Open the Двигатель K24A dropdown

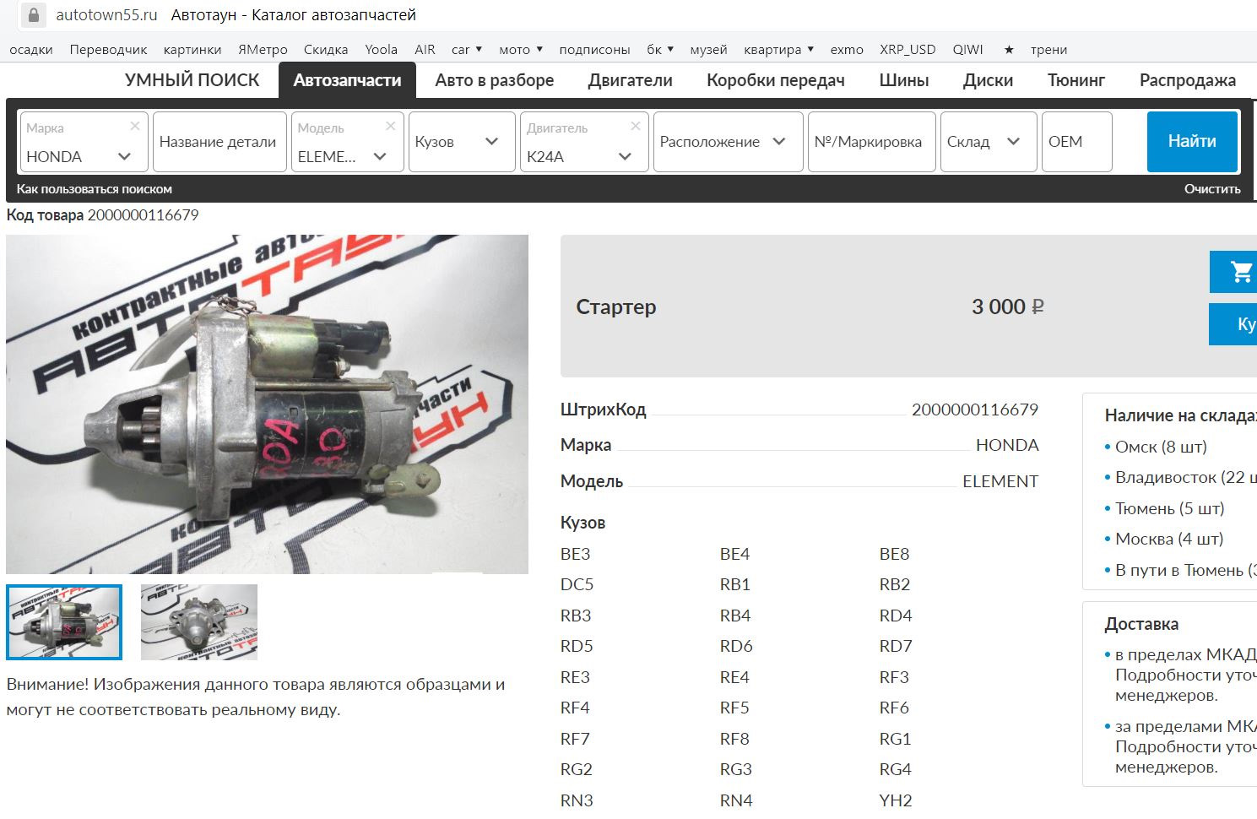(584, 142)
